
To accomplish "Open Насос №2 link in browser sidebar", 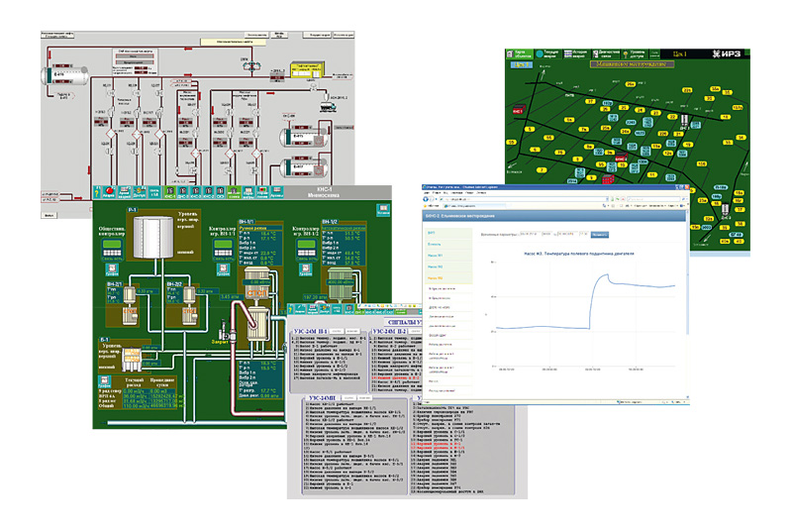I will [436, 266].
